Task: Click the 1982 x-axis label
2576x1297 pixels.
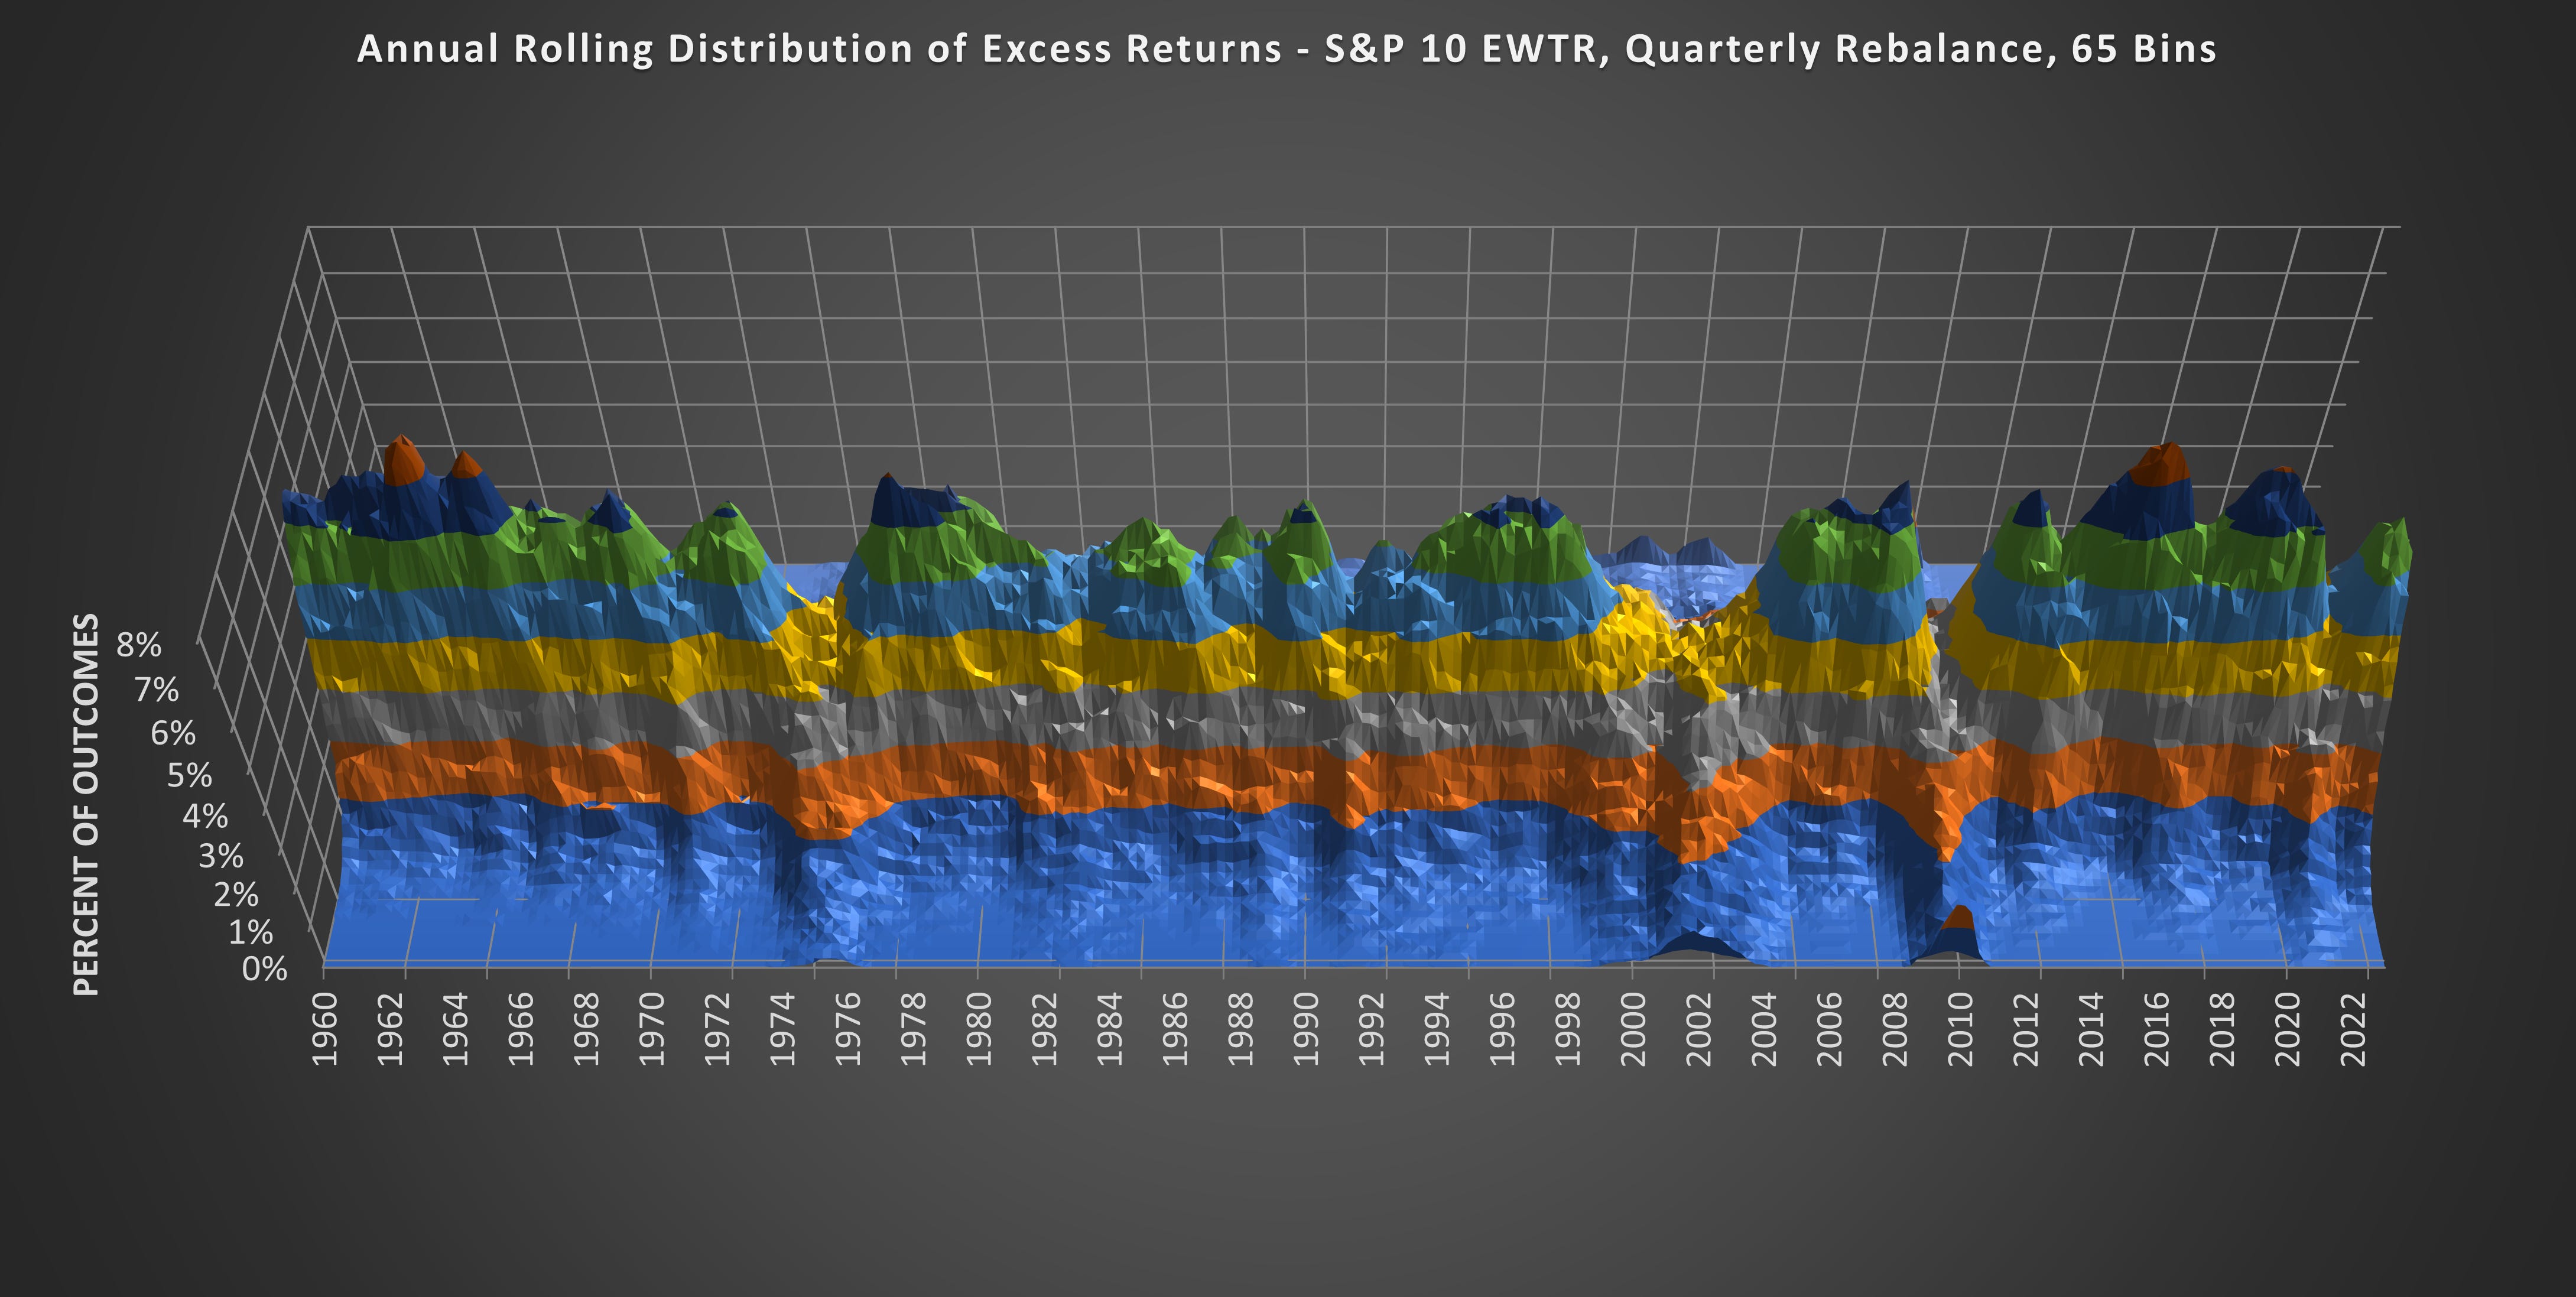Action: (x=1044, y=1029)
